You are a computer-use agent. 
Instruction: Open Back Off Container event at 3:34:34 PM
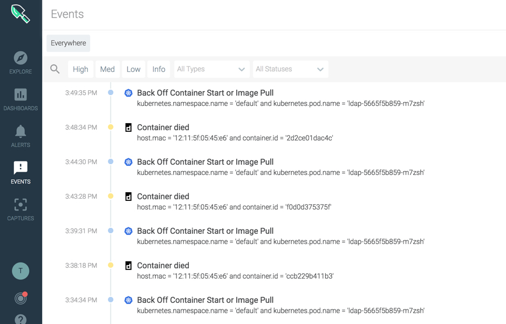point(205,300)
